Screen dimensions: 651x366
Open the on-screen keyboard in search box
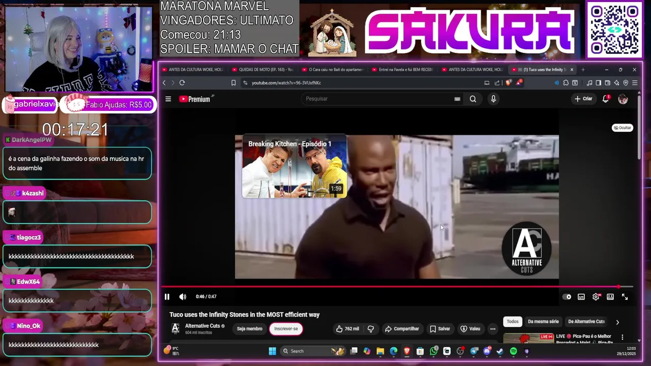[x=457, y=99]
